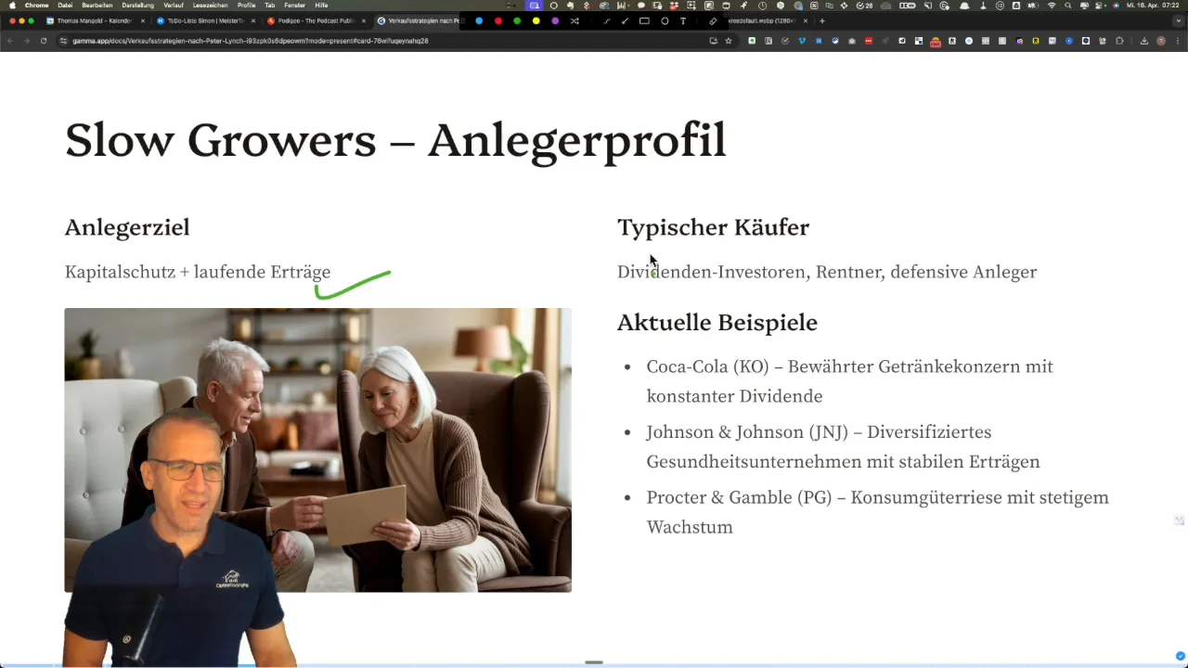Click the Aktuelle Beispiele heading
Viewport: 1188px width, 668px height.
point(717,323)
